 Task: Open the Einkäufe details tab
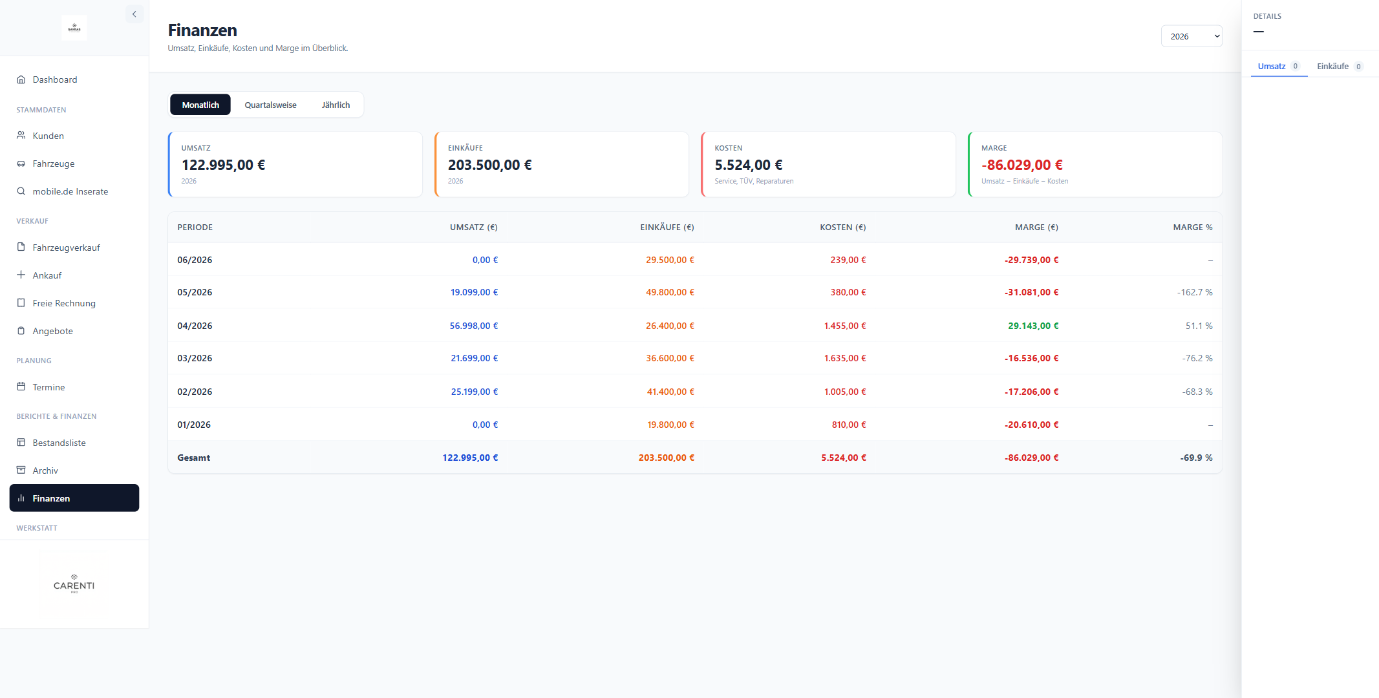pyautogui.click(x=1340, y=66)
